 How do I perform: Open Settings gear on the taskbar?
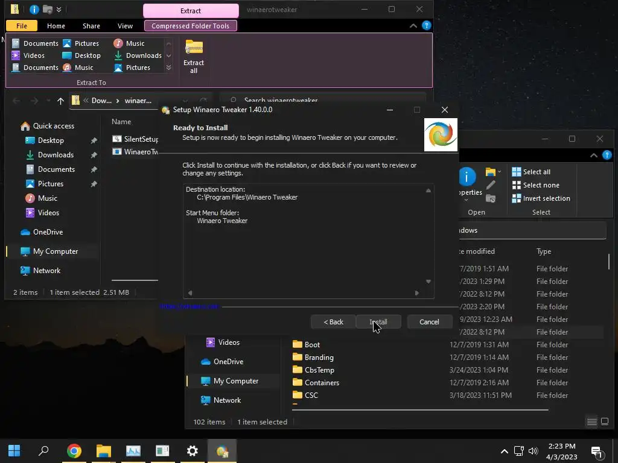coord(192,450)
